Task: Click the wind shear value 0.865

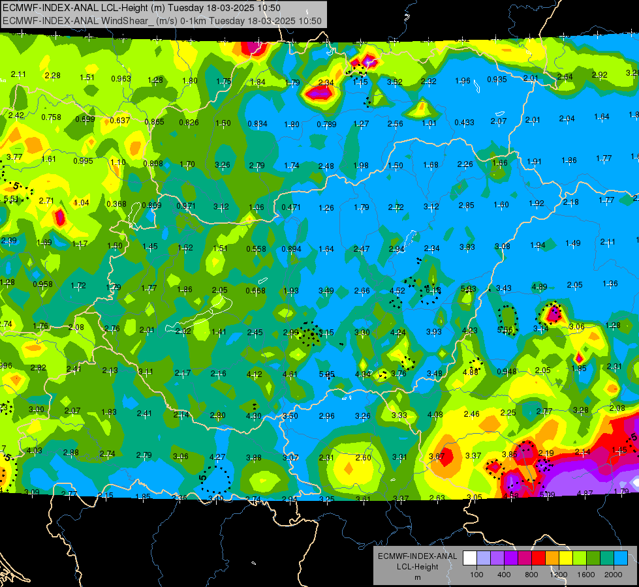Action: pyautogui.click(x=154, y=122)
